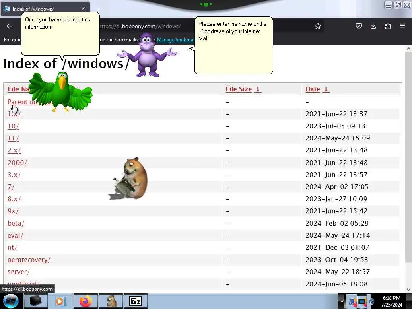This screenshot has height=309, width=412.
Task: Open the 8.x/ directory
Action: (x=14, y=199)
